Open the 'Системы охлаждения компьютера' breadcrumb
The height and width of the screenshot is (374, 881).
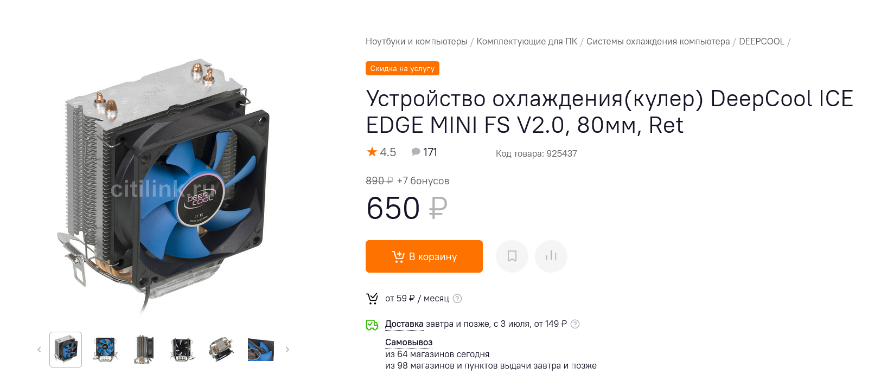658,42
